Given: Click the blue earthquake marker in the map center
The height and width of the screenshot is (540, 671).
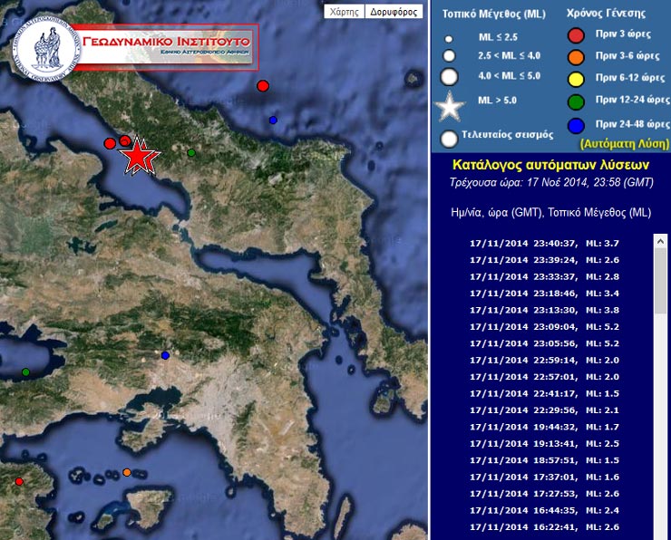Looking at the screenshot, I should 165,355.
